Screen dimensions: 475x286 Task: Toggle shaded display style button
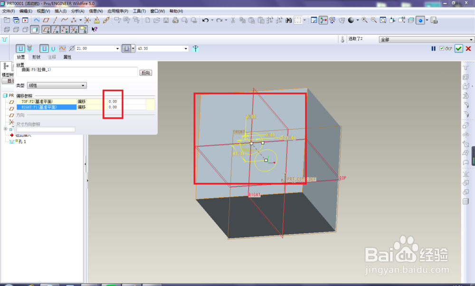pyautogui.click(x=35, y=29)
